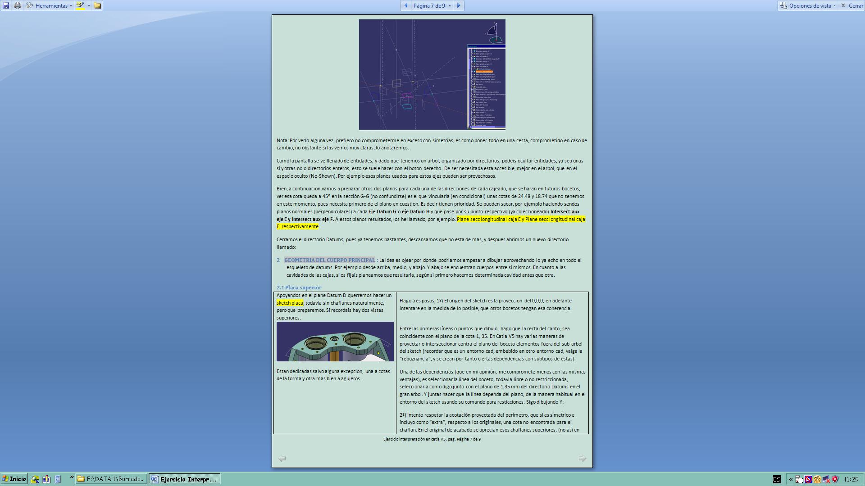The height and width of the screenshot is (486, 865).
Task: Click the Save (floppy disk) icon
Action: point(6,5)
